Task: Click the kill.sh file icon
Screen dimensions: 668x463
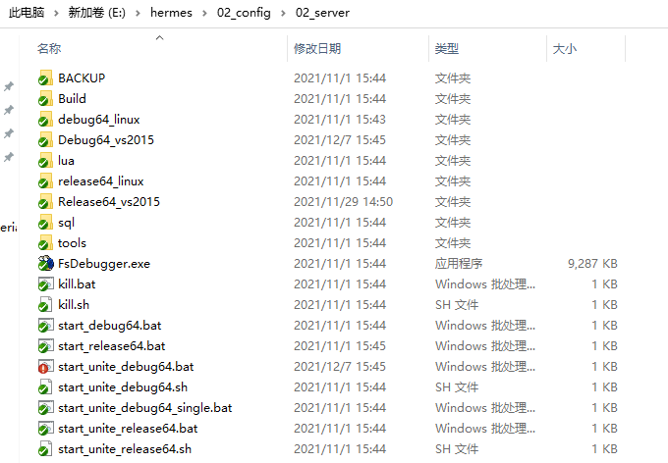Action: click(x=45, y=305)
